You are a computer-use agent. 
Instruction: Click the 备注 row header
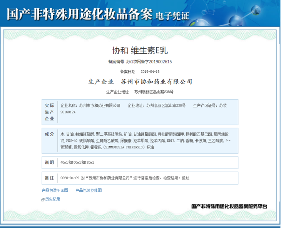[49, 178]
